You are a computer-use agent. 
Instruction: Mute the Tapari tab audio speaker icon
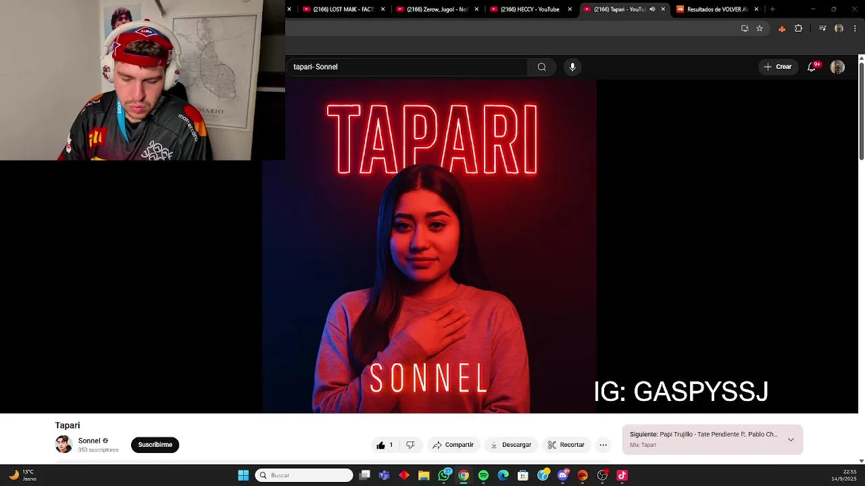click(x=652, y=9)
